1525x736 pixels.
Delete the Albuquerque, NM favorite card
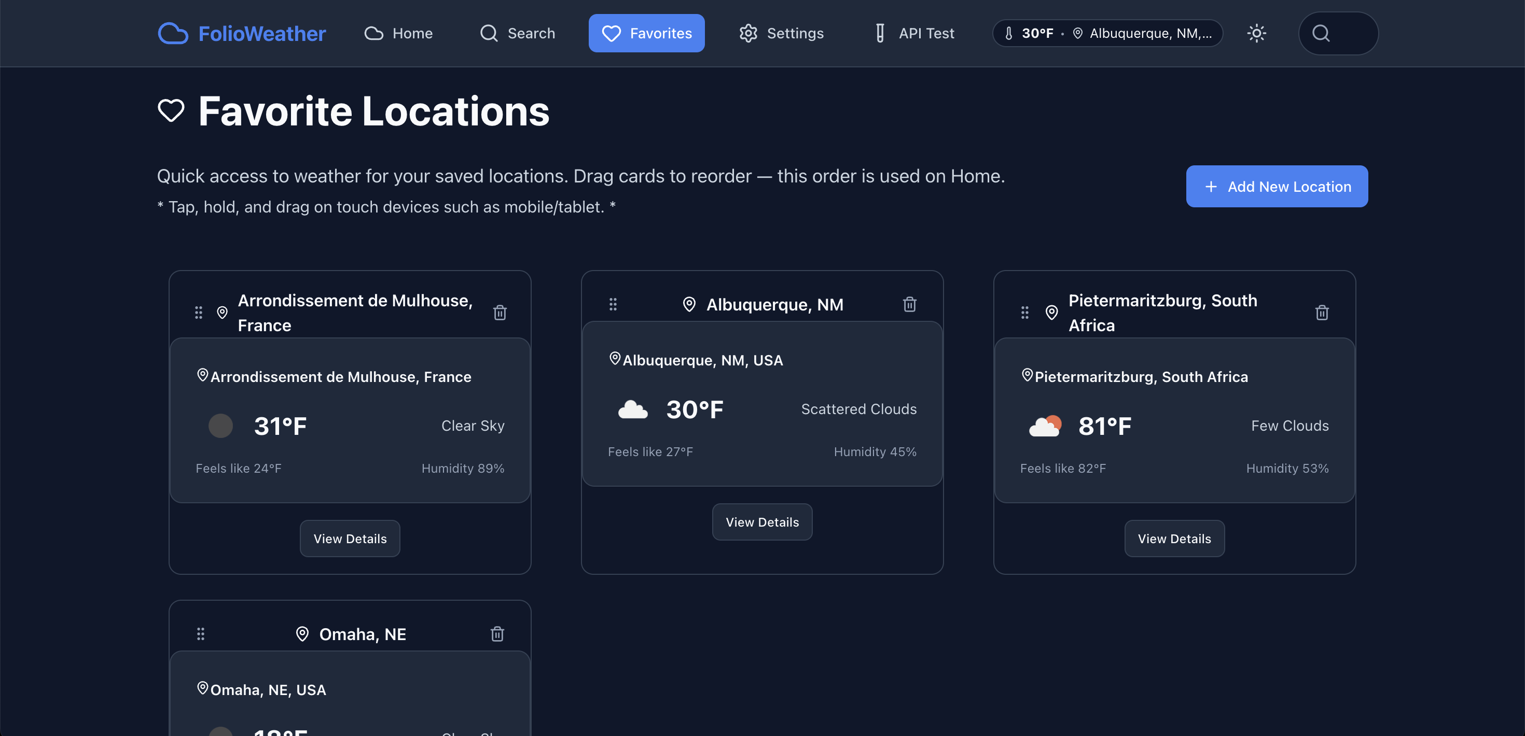[x=909, y=305]
